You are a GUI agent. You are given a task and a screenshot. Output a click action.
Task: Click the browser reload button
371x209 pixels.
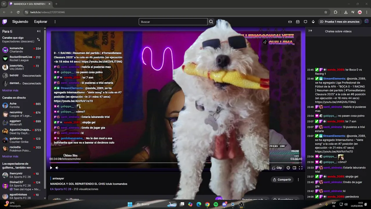[18, 12]
